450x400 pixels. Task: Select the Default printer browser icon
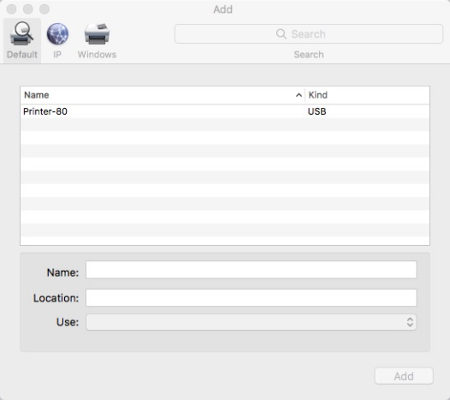(x=21, y=33)
